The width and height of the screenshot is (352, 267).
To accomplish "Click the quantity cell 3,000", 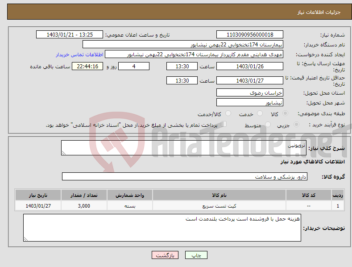I will [84, 206].
